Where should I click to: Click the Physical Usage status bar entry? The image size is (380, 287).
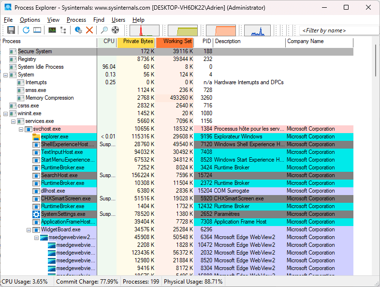point(193,282)
